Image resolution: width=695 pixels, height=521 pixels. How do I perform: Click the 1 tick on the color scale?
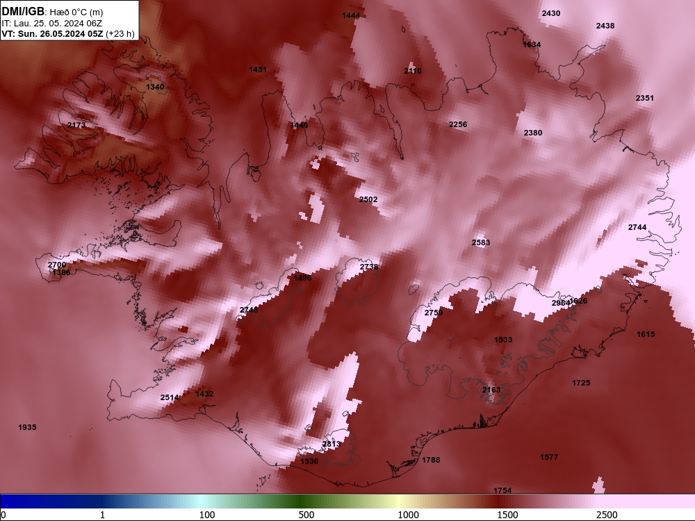pos(102,515)
